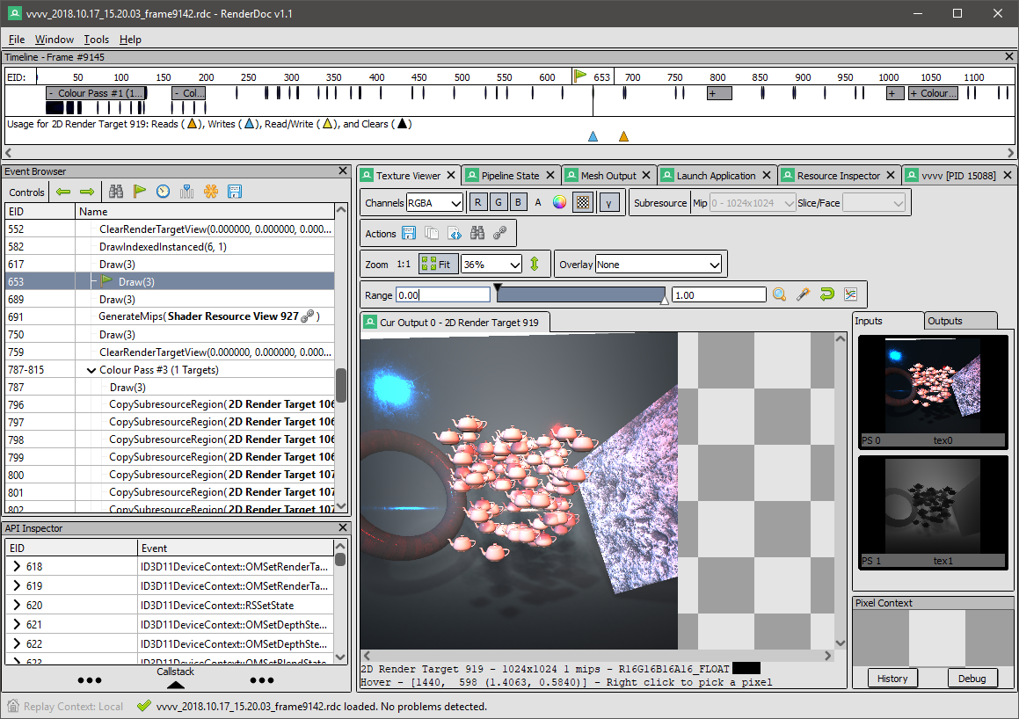Click the copy pages icon in Actions
Screen dimensions: 1019x719
pos(432,233)
